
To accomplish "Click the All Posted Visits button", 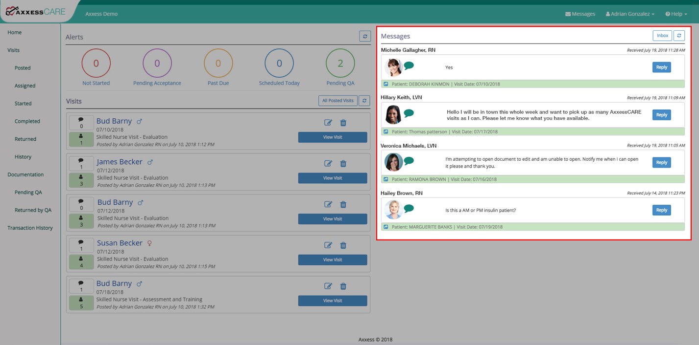I will tap(337, 101).
